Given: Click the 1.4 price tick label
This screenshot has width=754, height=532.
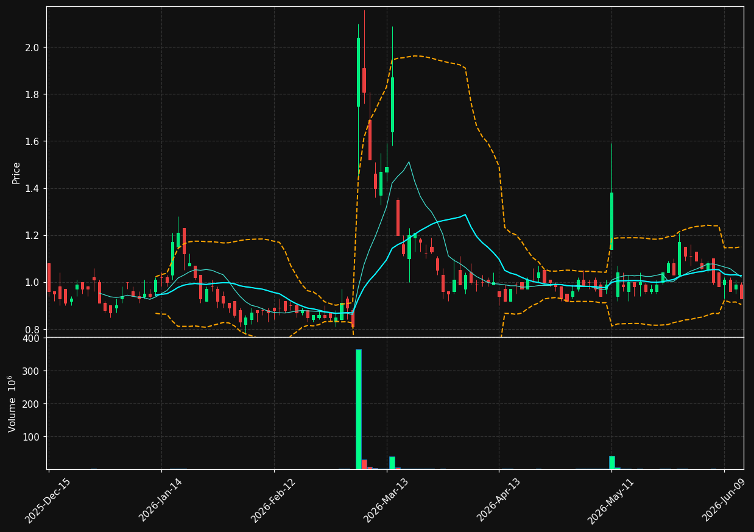Looking at the screenshot, I should (x=32, y=188).
